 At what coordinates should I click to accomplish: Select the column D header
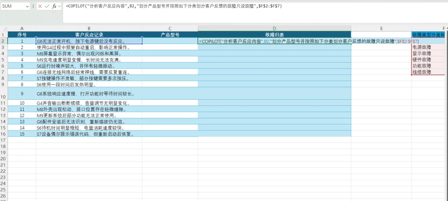pyautogui.click(x=274, y=28)
